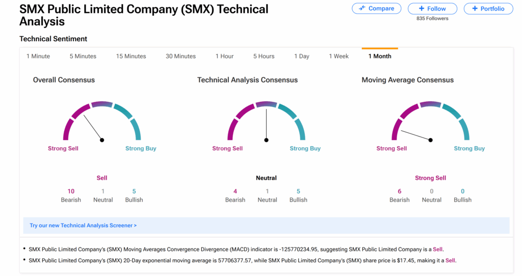This screenshot has width=522, height=276.
Task: Click the Overall Consensus gauge dial
Action: pyautogui.click(x=102, y=122)
